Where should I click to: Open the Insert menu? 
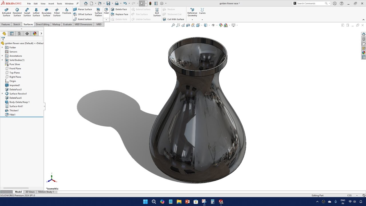tap(51, 4)
